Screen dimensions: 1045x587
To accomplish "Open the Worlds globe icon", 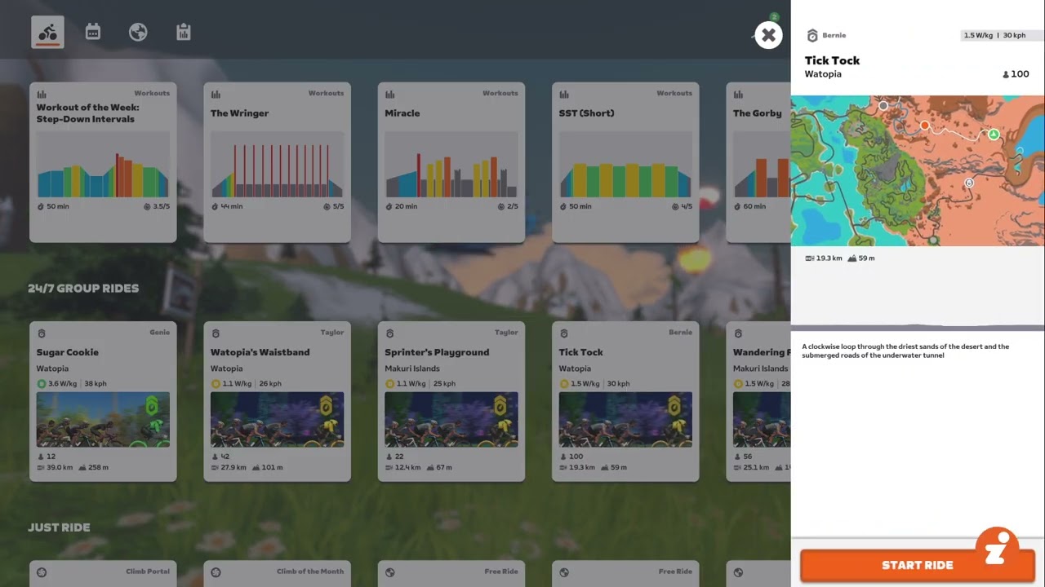I will tap(138, 32).
